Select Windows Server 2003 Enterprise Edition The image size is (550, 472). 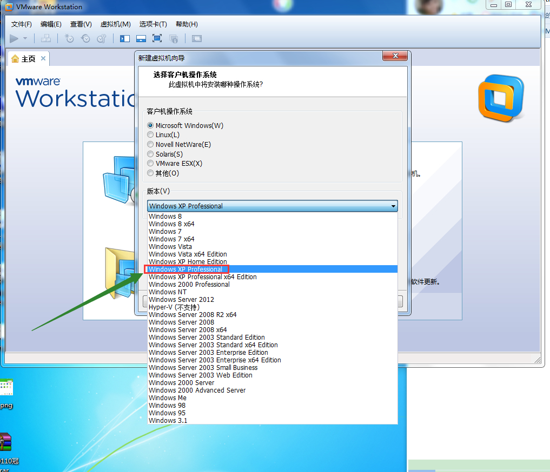(x=272, y=353)
